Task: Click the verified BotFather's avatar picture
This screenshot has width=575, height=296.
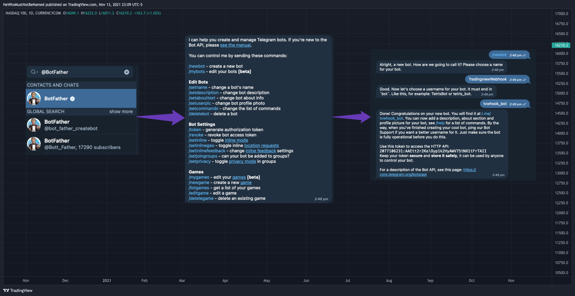Action: [x=34, y=98]
